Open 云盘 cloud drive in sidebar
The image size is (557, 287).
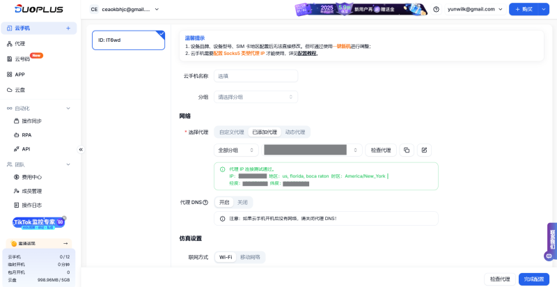tap(20, 90)
